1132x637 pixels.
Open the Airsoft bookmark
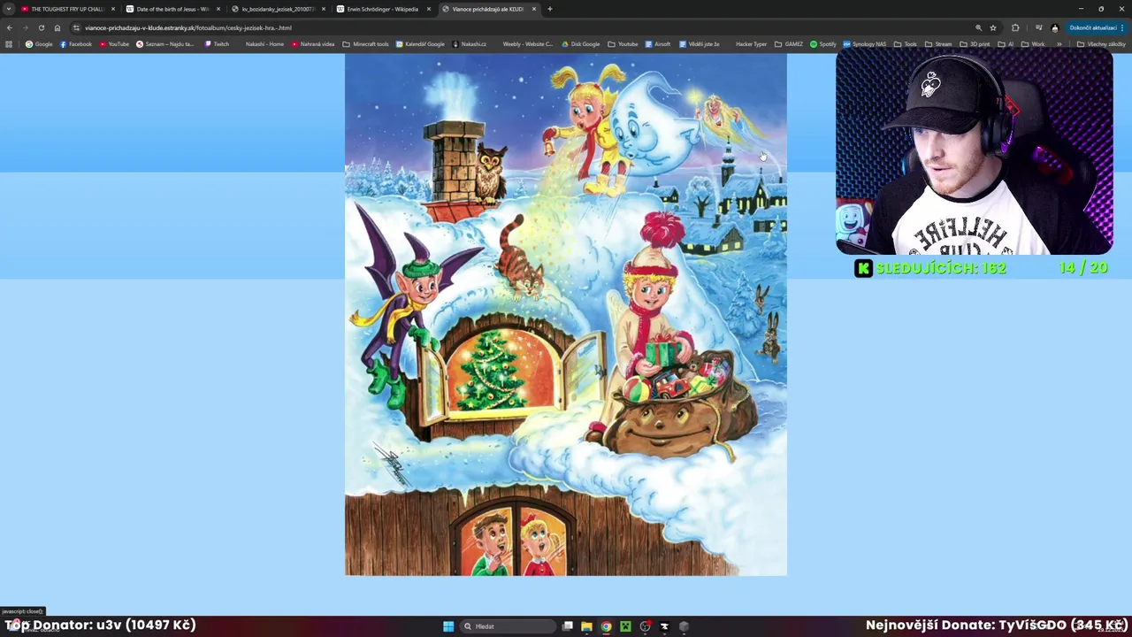(x=657, y=44)
